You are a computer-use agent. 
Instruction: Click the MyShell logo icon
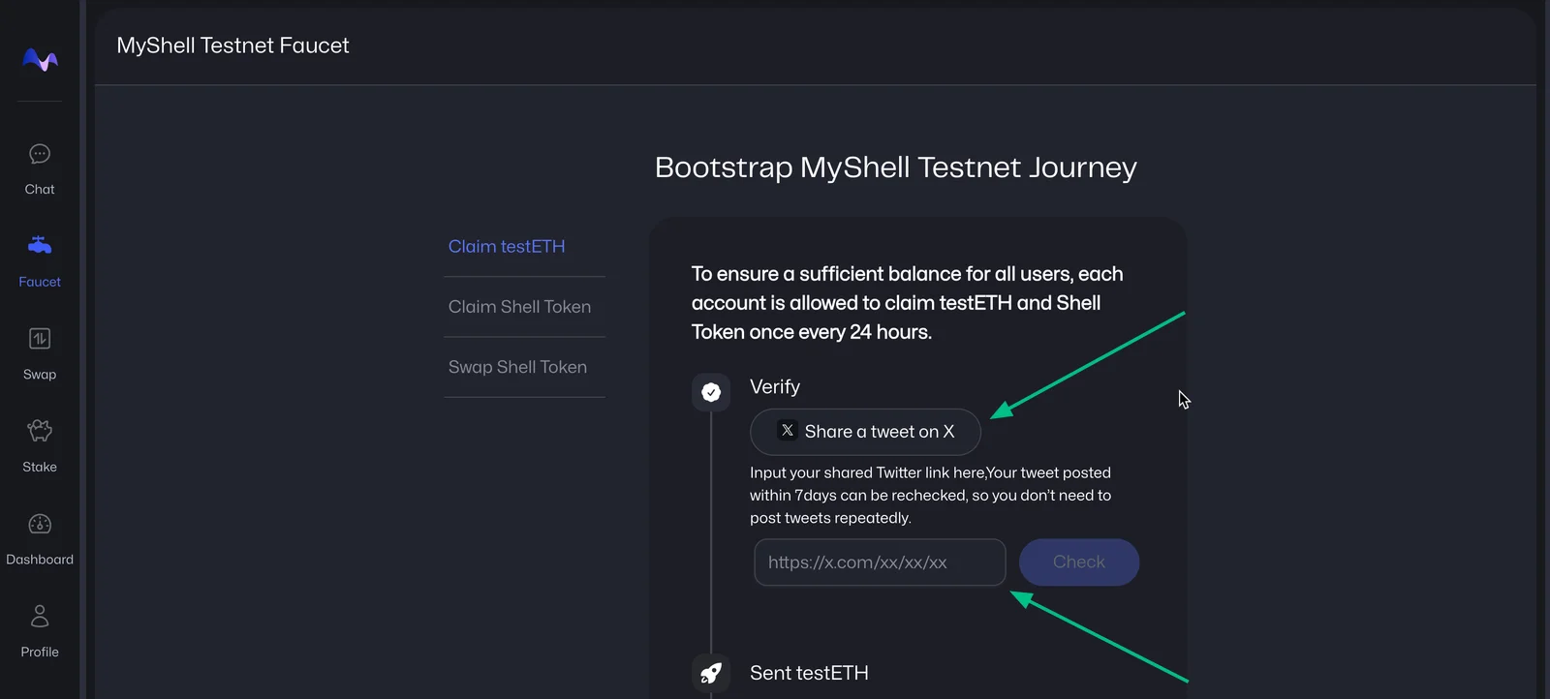click(x=40, y=60)
